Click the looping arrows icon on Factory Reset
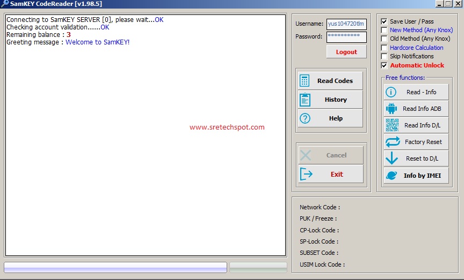464x280 pixels. [393, 142]
